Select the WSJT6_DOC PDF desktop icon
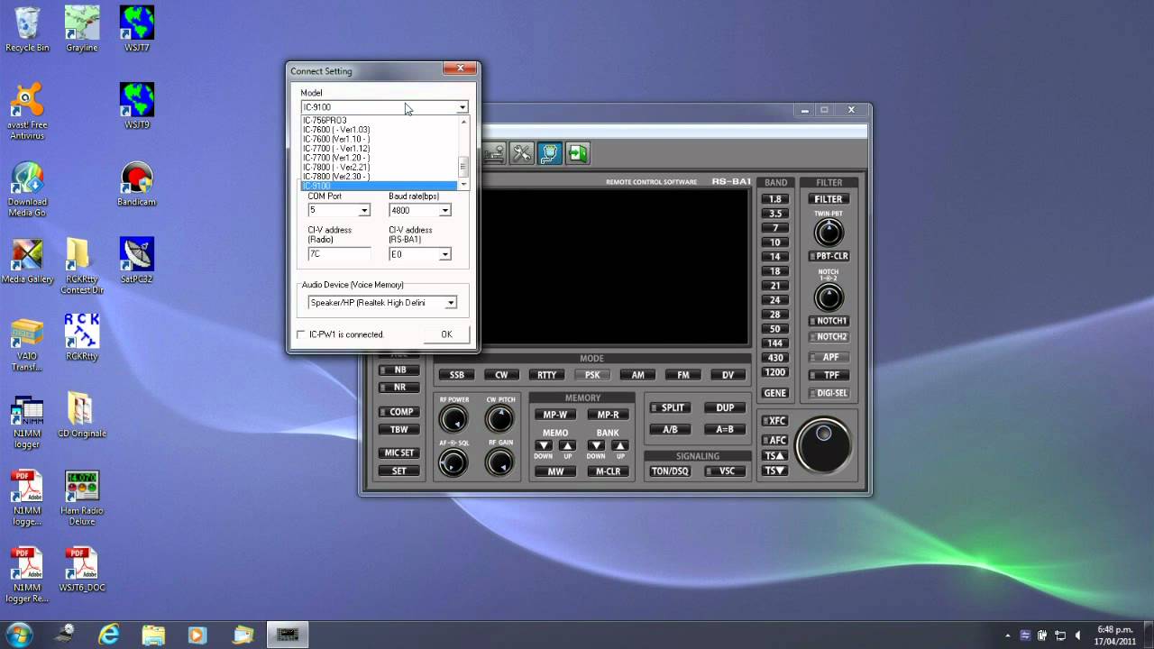Screen dimensions: 1154x649 pyautogui.click(x=82, y=570)
